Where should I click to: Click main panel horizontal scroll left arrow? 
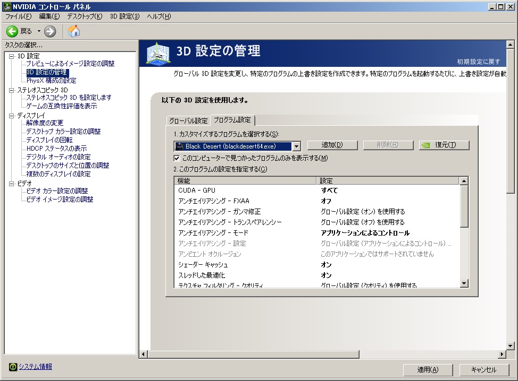tap(144, 354)
